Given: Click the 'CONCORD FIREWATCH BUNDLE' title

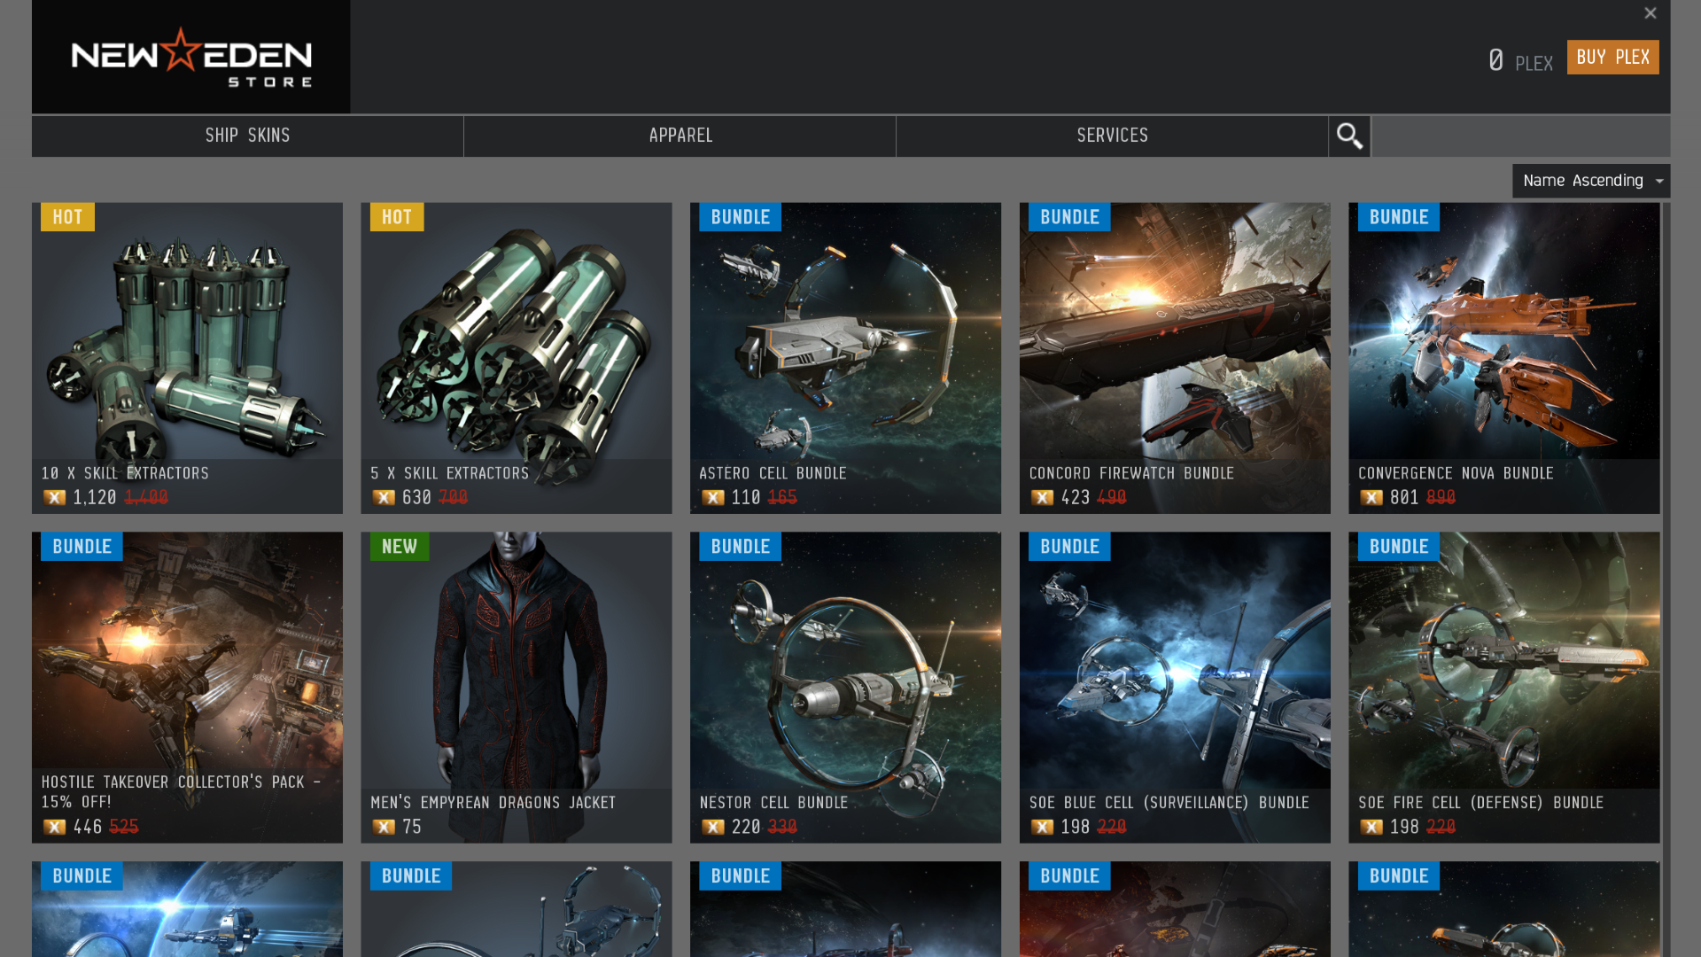Looking at the screenshot, I should (x=1131, y=474).
